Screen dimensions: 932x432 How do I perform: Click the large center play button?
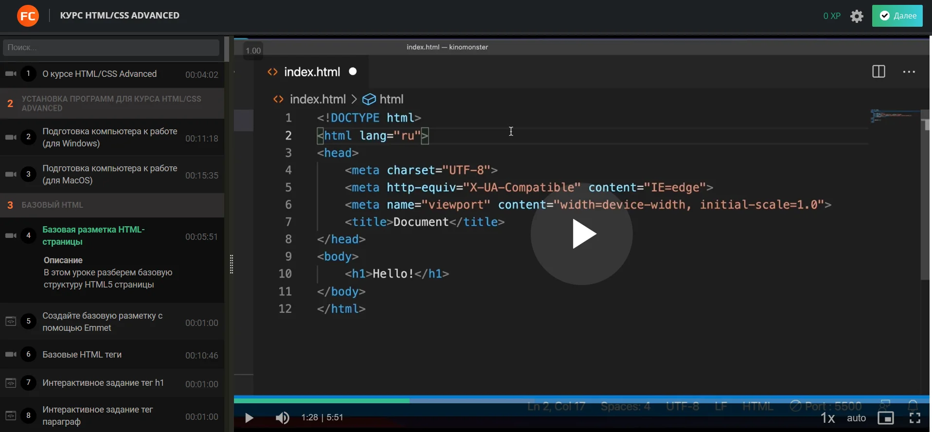581,234
